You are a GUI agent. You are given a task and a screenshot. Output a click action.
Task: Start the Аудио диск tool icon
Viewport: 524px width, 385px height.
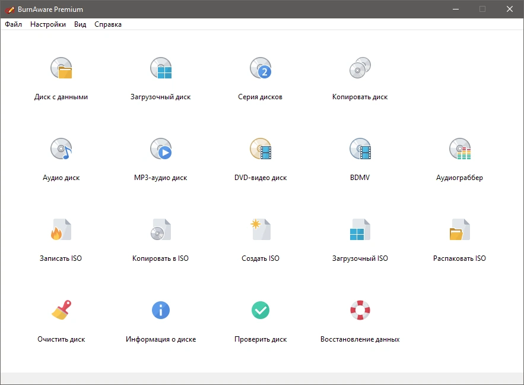pyautogui.click(x=61, y=149)
